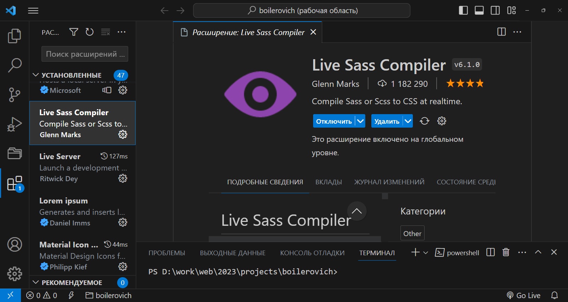568x302 pixels.
Task: Click the scroll-to-top chevron button
Action: pyautogui.click(x=357, y=211)
